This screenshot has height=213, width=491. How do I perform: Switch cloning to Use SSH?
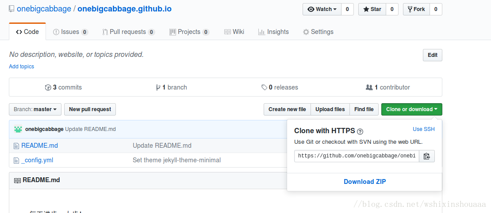(x=424, y=129)
